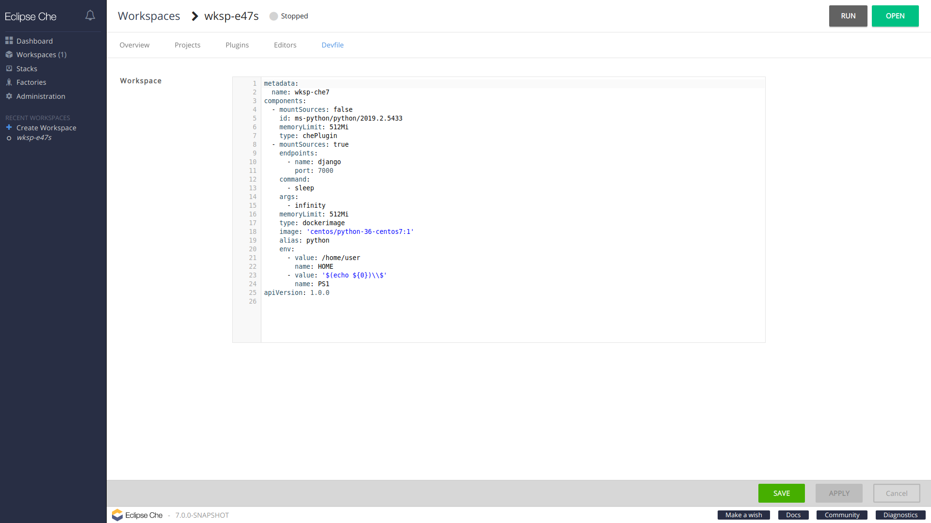Click the status circle next to wksp-e47s in sidebar
Screen dimensions: 931x523
tap(9, 138)
